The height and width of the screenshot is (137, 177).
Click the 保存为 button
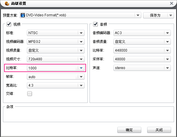[x=155, y=15]
